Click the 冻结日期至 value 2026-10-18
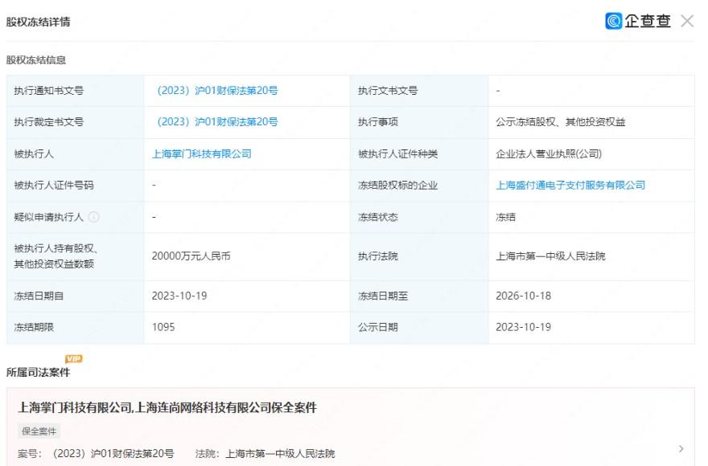The width and height of the screenshot is (708, 466). point(523,296)
